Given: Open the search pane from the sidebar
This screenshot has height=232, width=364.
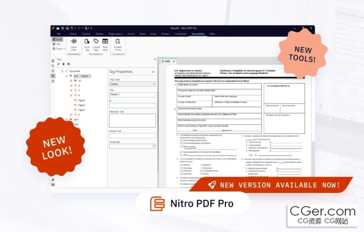Looking at the screenshot, I should [53, 66].
